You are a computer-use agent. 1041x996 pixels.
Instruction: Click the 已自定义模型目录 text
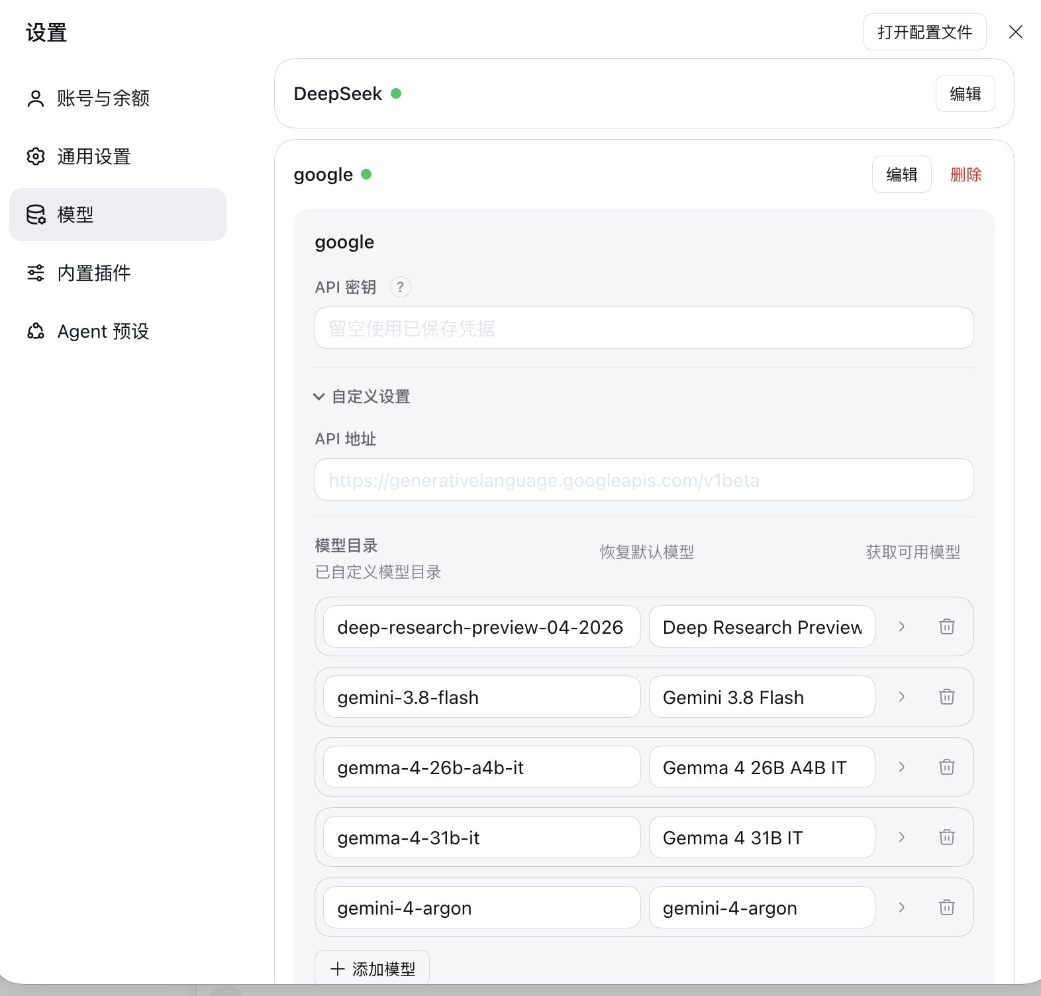[x=378, y=572]
